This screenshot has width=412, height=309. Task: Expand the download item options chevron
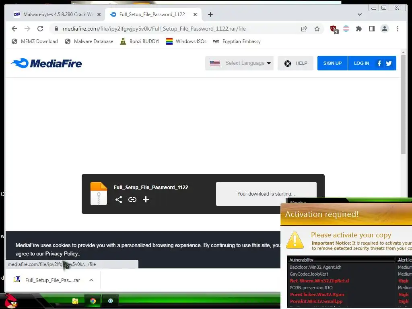pyautogui.click(x=91, y=280)
